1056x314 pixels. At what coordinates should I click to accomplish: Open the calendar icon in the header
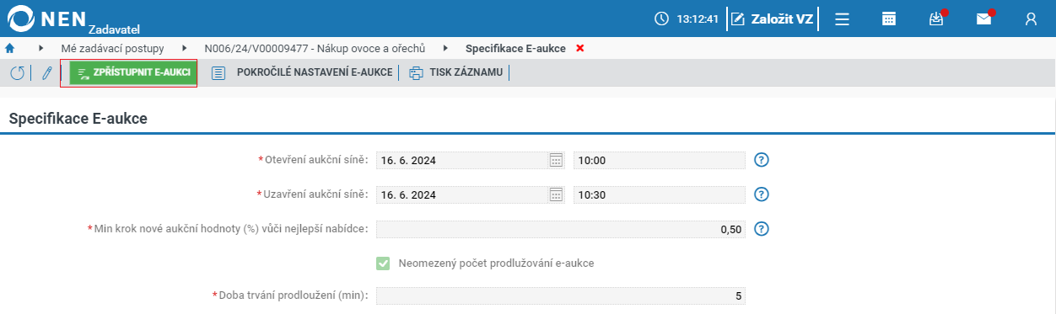[x=889, y=19]
